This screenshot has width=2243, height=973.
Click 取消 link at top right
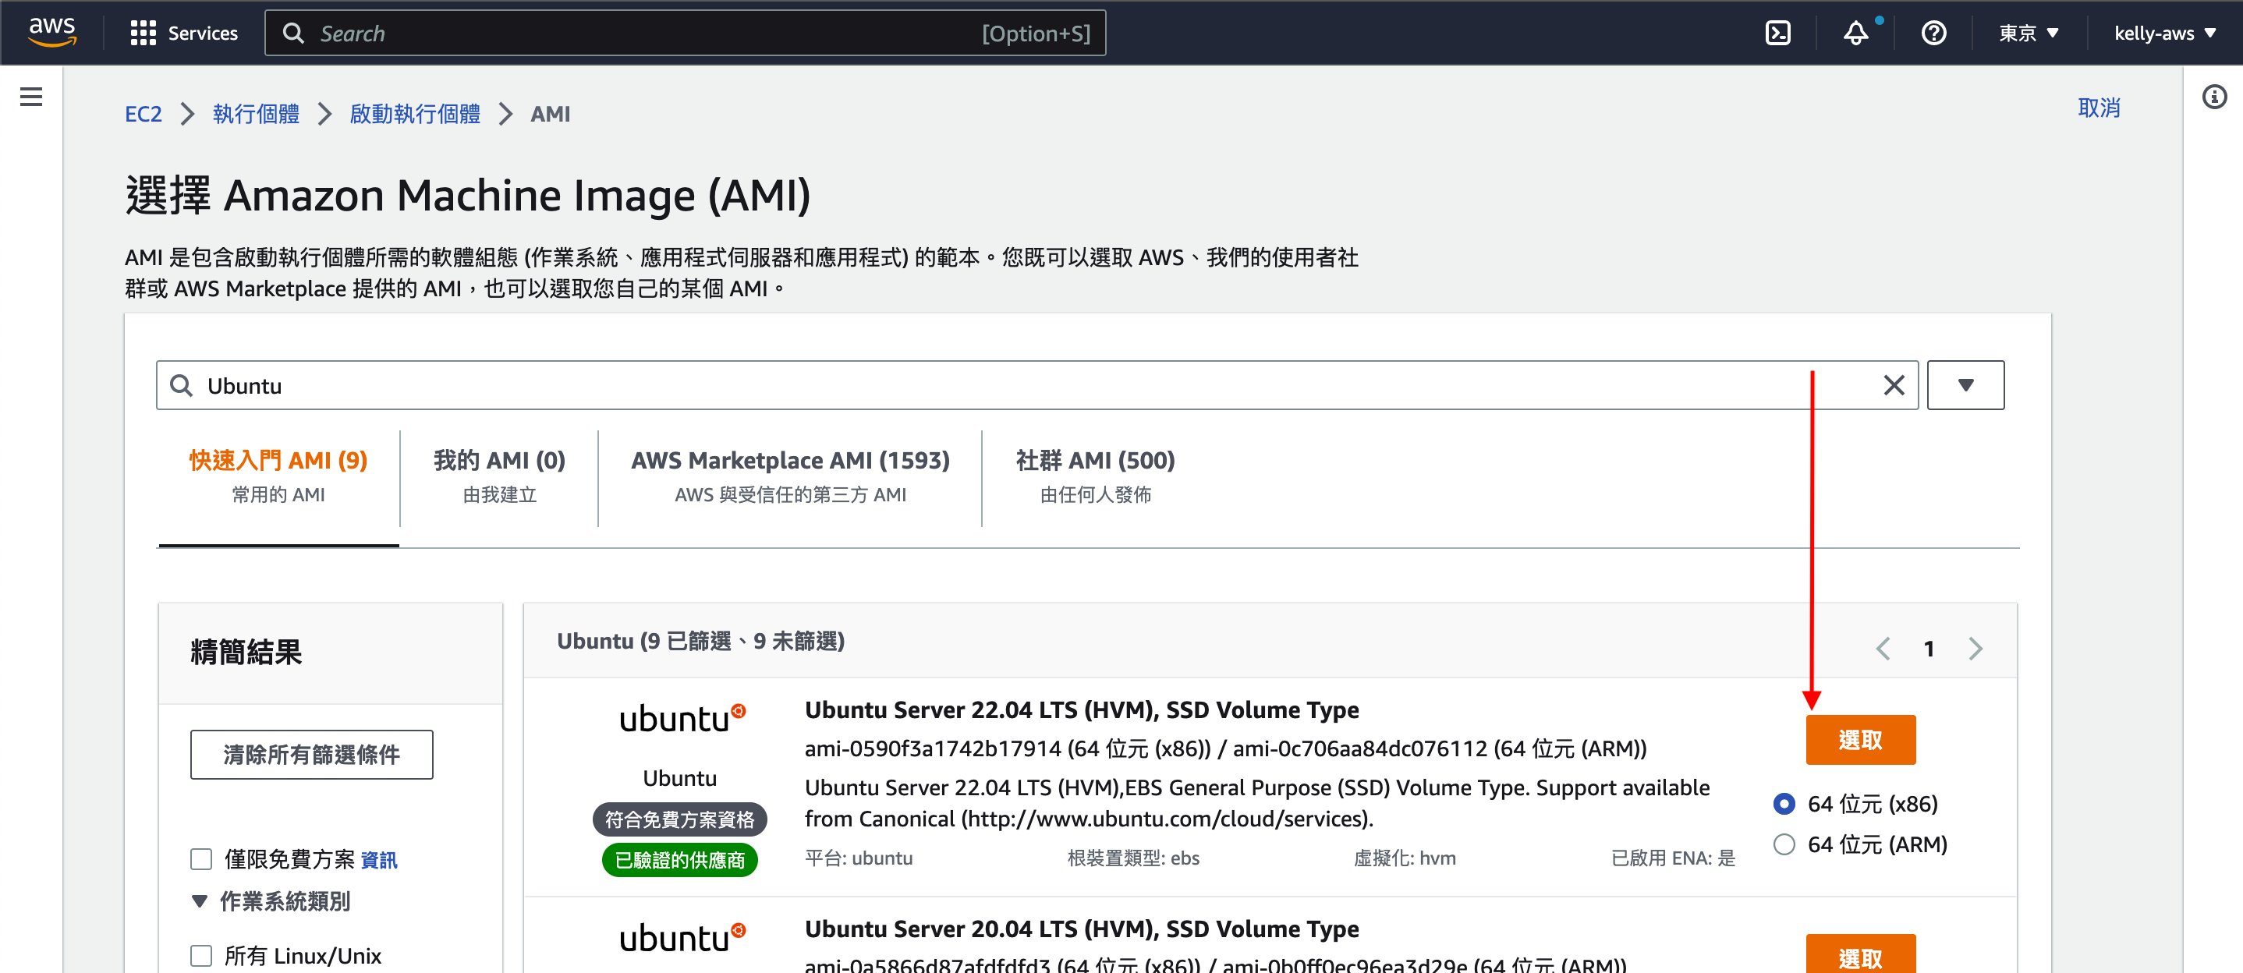pyautogui.click(x=2099, y=108)
